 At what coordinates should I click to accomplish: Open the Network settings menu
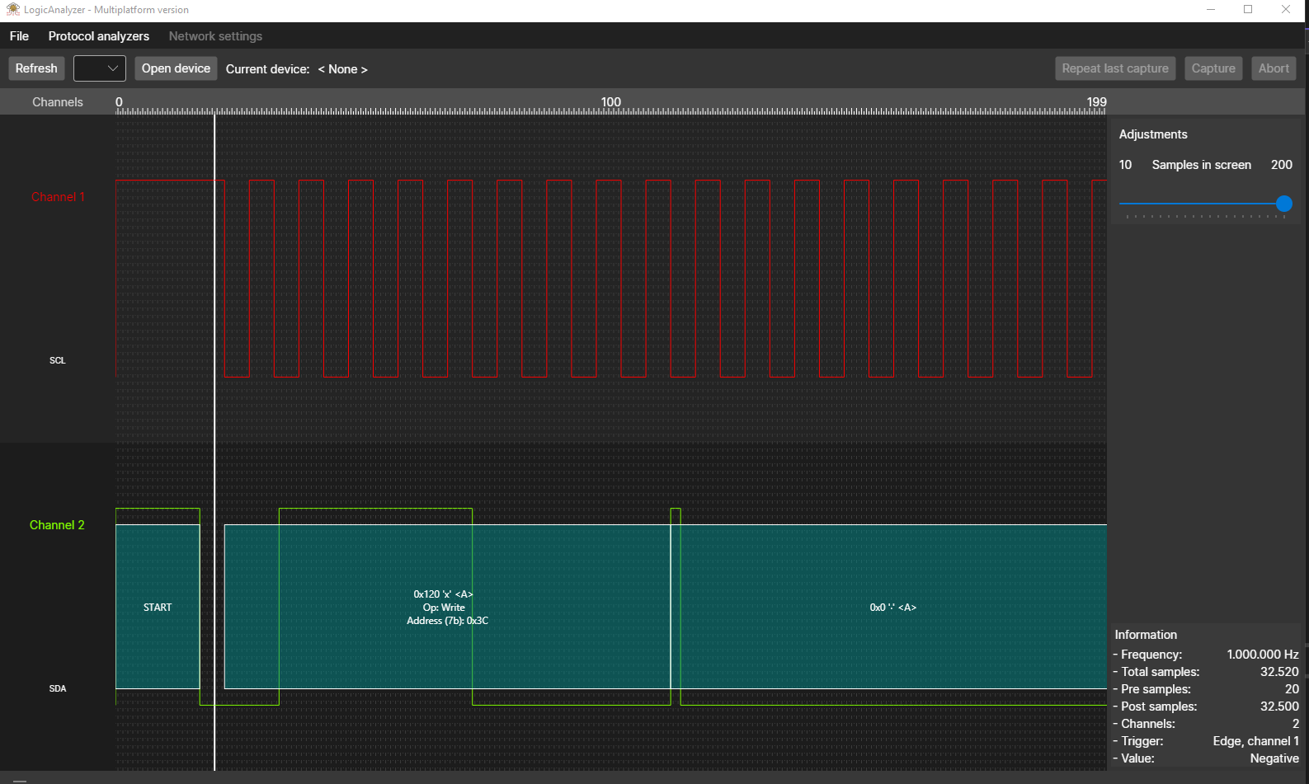point(215,36)
